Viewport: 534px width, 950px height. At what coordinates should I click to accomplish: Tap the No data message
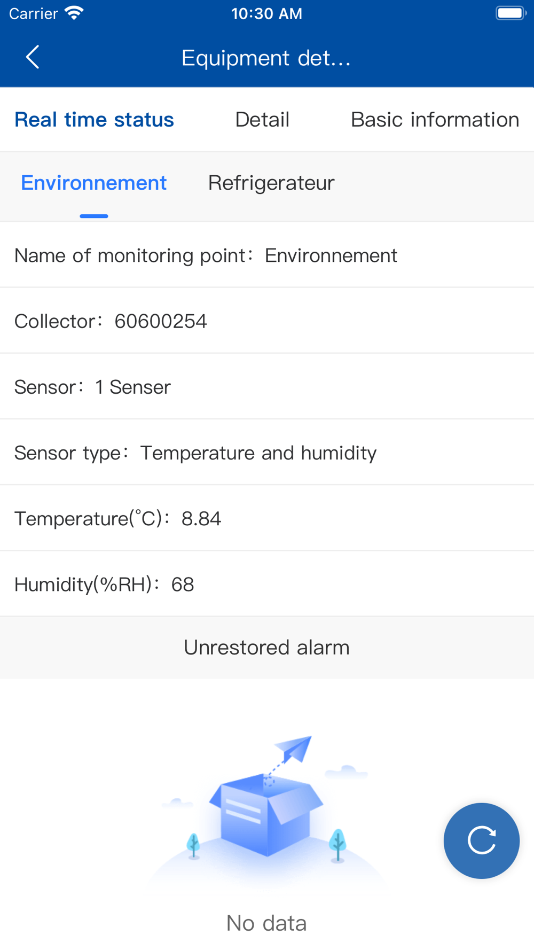pos(266,923)
